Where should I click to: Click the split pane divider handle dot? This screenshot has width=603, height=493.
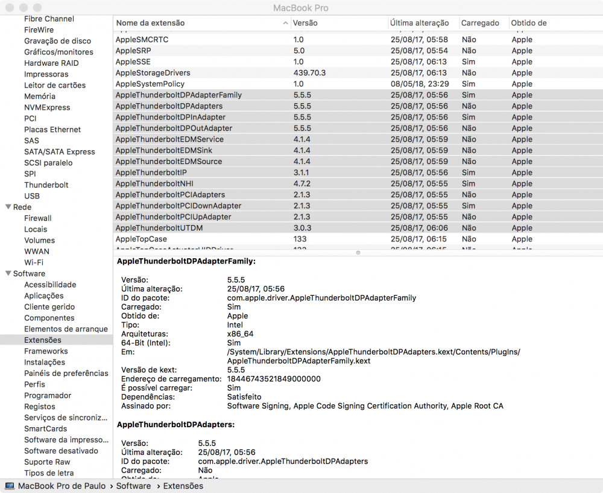(358, 253)
